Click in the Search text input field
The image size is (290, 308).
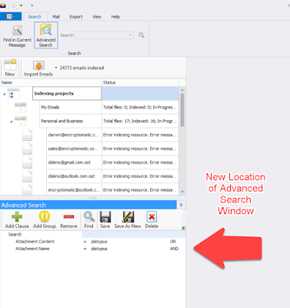pyautogui.click(x=101, y=35)
